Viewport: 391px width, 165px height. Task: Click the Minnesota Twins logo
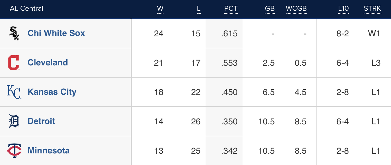tap(14, 151)
